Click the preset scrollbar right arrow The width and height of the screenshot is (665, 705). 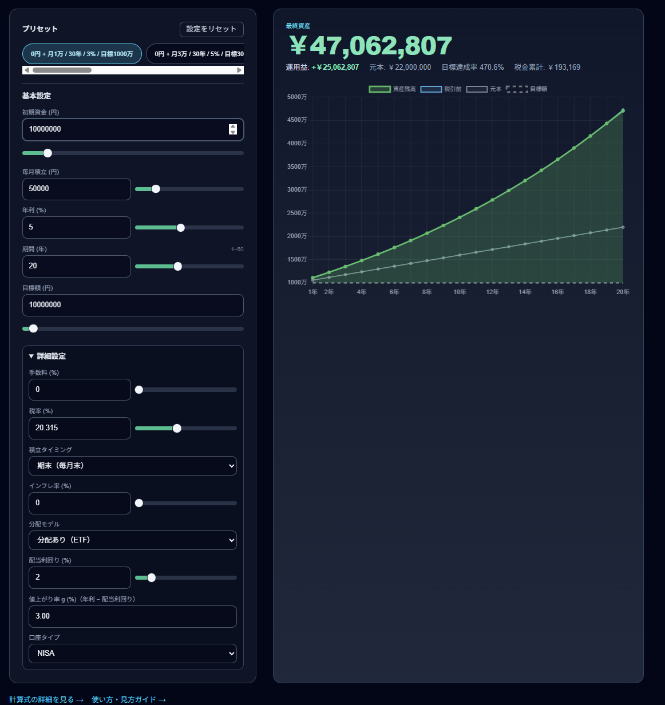coord(239,70)
